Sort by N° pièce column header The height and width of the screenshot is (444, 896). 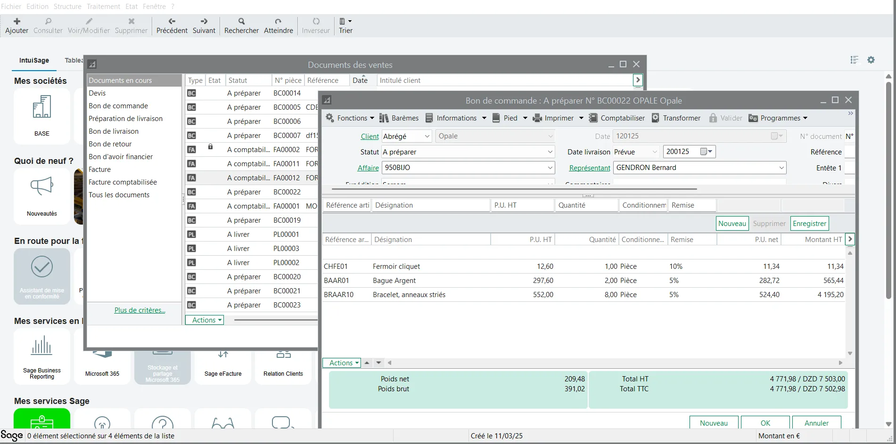[x=288, y=81]
